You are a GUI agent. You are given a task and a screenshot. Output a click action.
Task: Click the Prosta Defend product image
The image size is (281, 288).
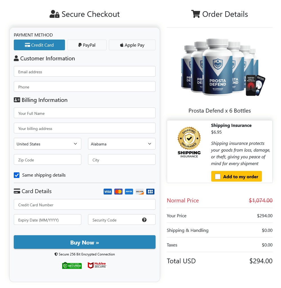(219, 67)
